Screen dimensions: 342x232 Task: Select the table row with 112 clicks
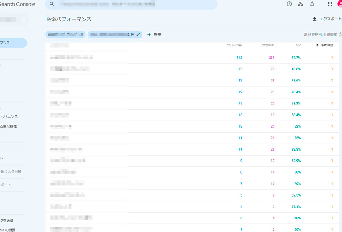click(x=192, y=58)
